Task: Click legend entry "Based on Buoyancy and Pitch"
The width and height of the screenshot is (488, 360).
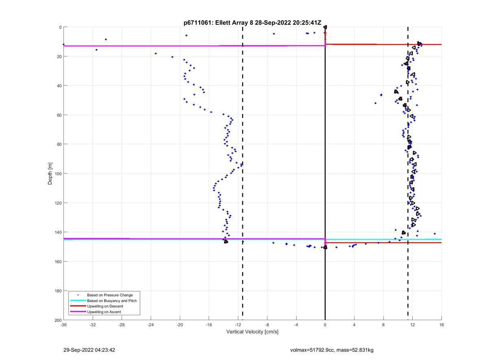Action: 112,301
